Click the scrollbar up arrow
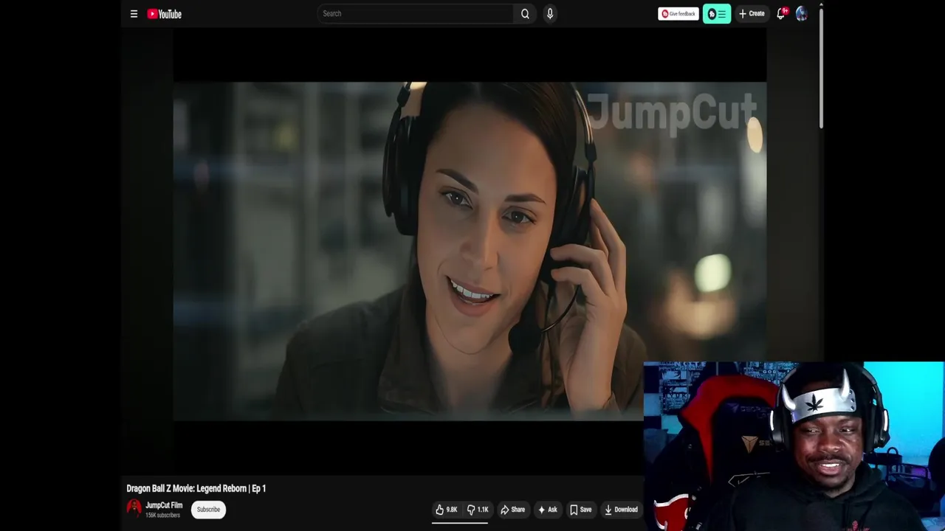Screen dimensions: 945x531 click(821, 4)
